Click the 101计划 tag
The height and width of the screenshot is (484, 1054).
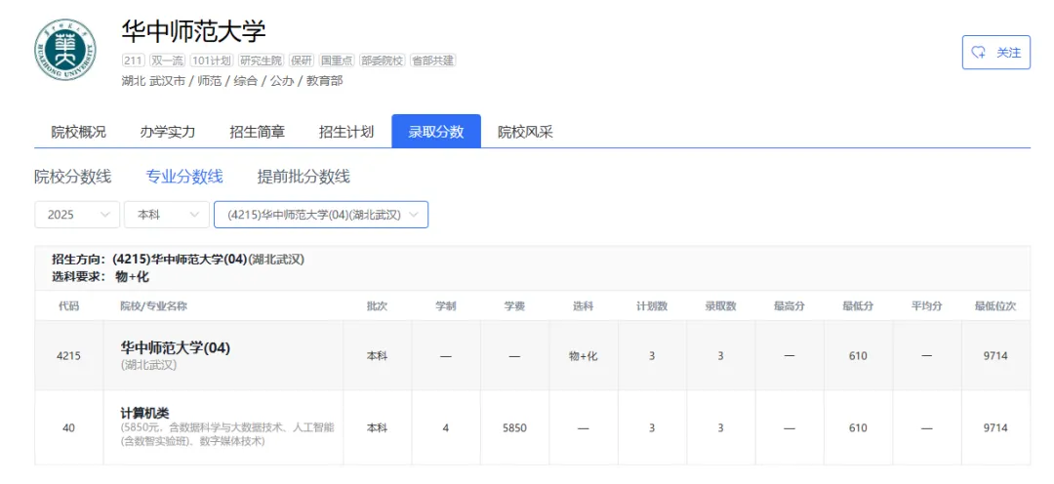(x=212, y=60)
